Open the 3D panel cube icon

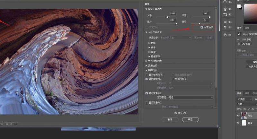tap(225, 35)
